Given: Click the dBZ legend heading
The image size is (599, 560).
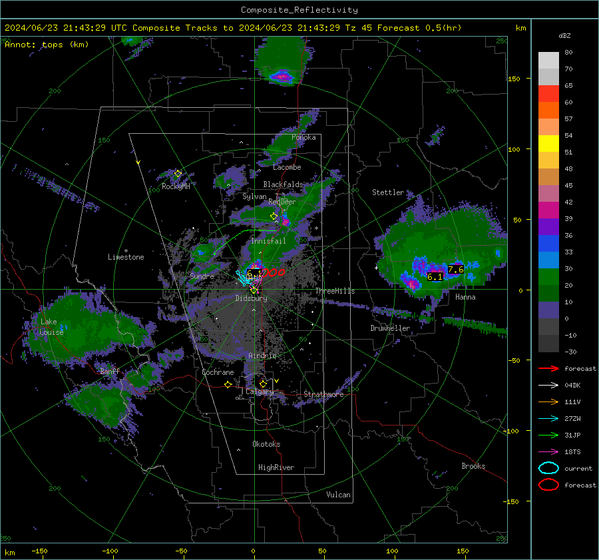Looking at the screenshot, I should point(564,35).
